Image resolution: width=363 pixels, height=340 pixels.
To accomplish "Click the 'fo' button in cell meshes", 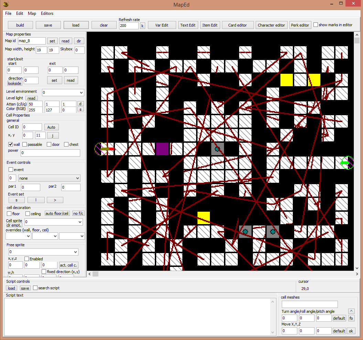I will [351, 318].
